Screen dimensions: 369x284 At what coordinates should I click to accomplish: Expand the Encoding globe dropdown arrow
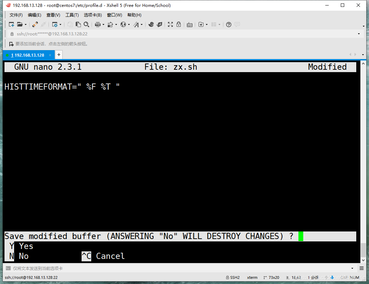(129, 25)
